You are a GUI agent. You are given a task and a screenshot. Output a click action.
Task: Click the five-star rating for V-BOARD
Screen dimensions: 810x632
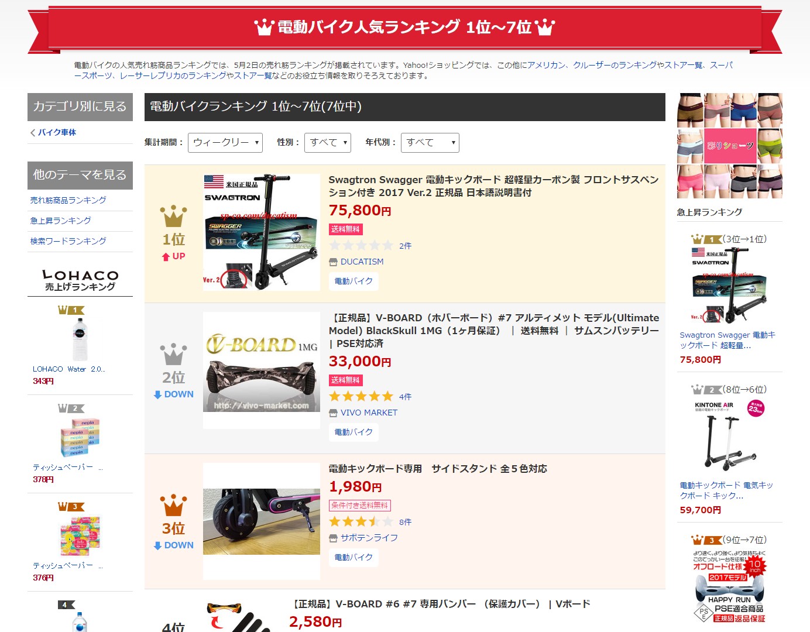point(361,397)
